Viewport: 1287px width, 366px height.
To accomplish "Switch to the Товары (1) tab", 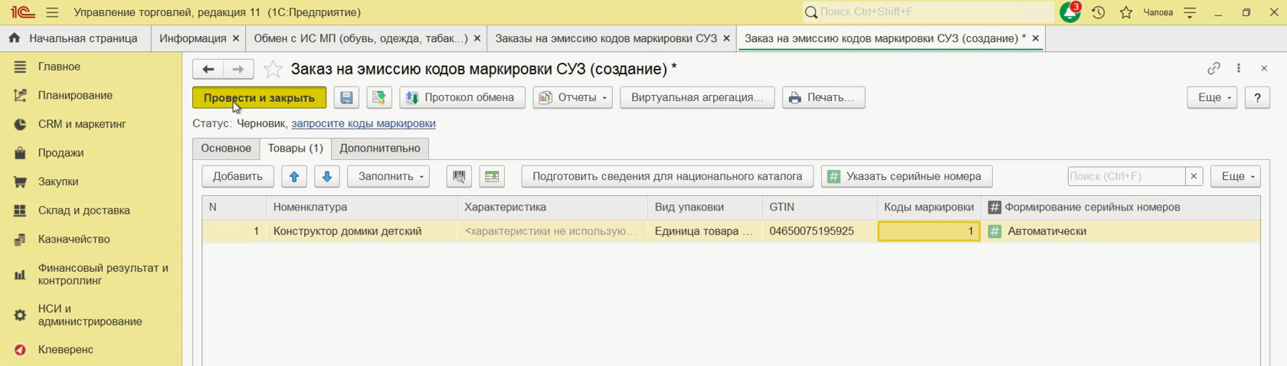I will pos(295,149).
